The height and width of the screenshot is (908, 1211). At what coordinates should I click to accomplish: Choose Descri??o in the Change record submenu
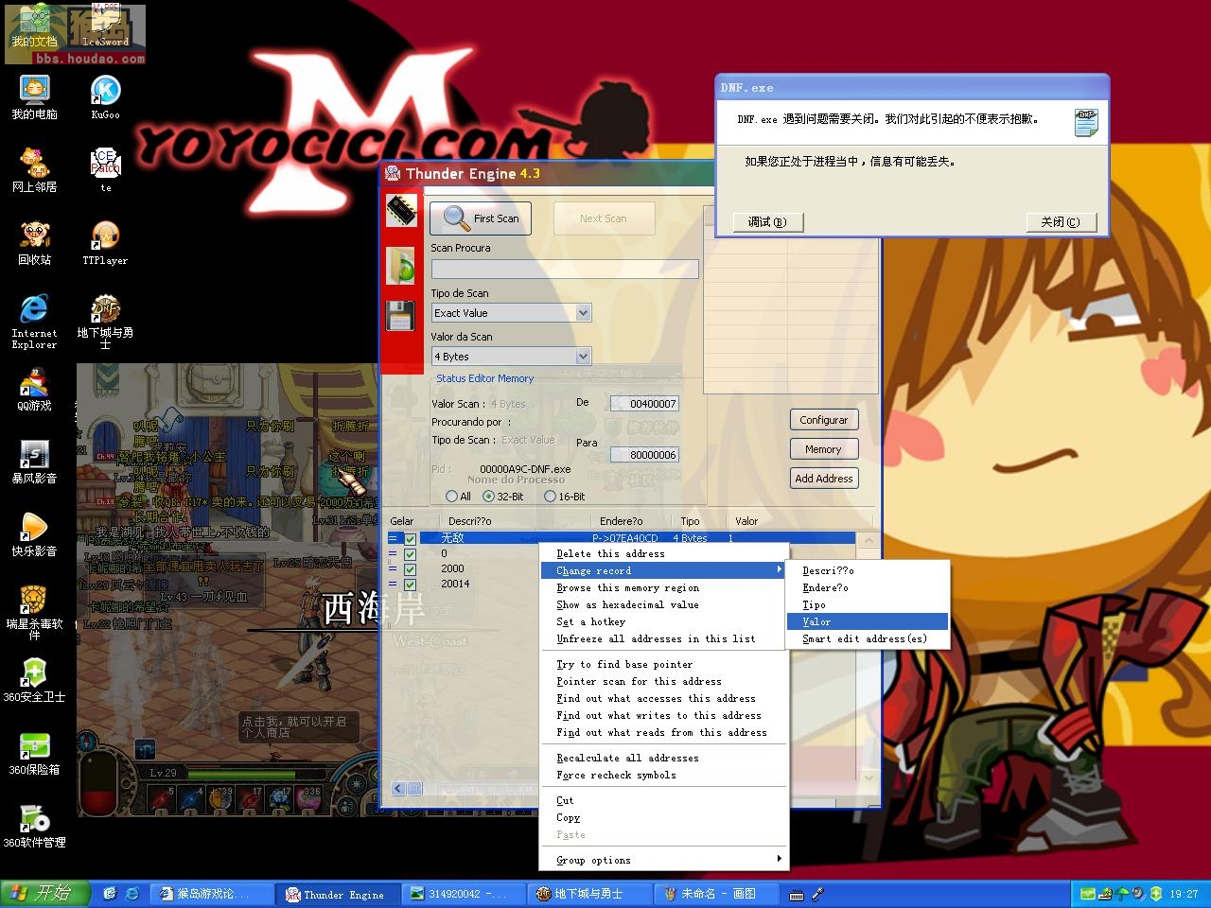coord(868,570)
